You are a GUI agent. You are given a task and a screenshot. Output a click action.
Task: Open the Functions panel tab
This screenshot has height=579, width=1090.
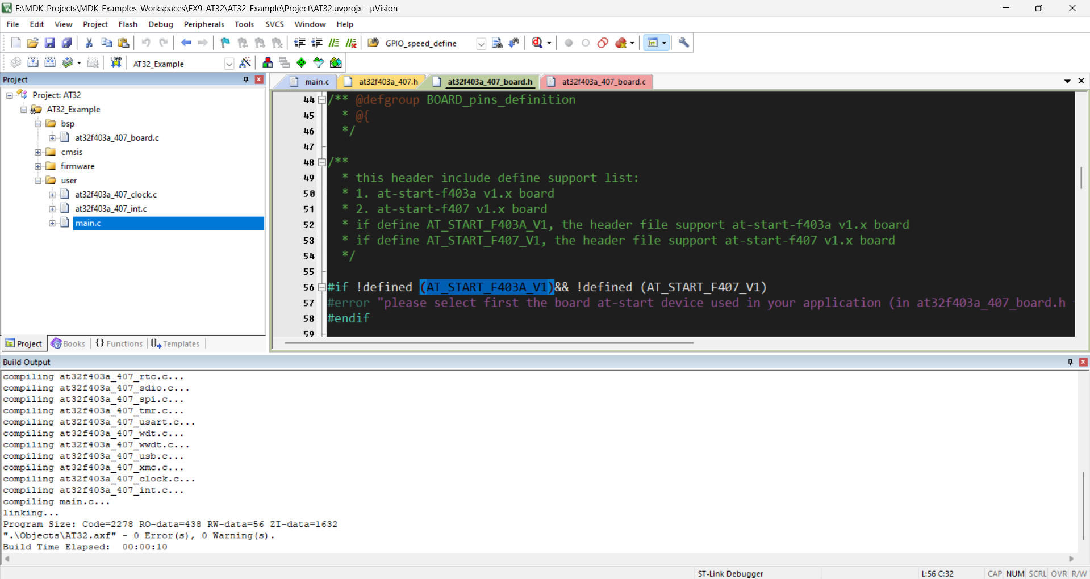119,343
